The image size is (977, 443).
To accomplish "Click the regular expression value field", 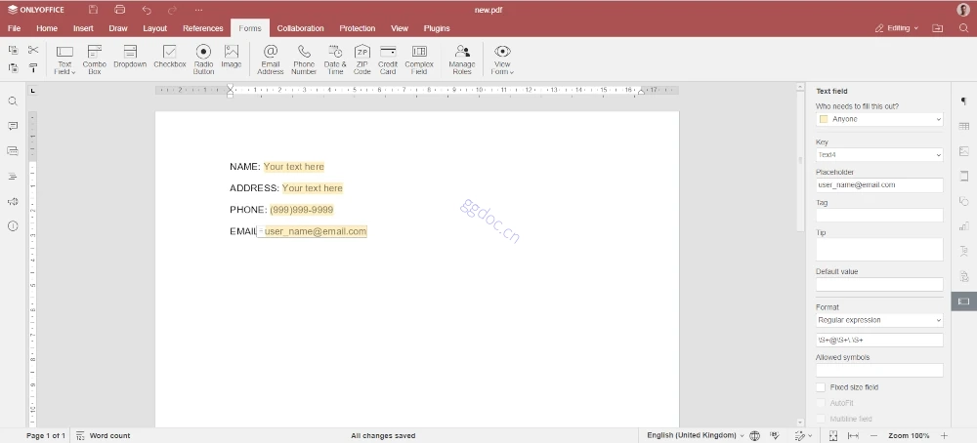I will [879, 340].
